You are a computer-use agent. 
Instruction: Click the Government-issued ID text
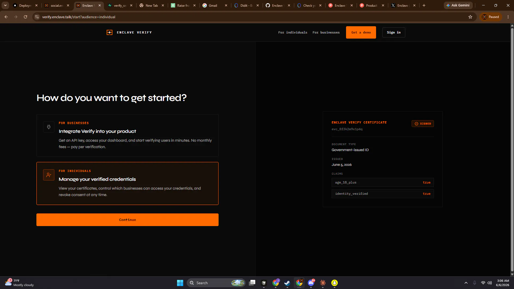click(350, 150)
